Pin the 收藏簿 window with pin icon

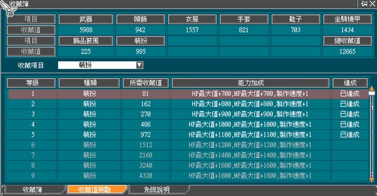(364, 4)
